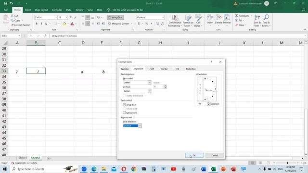Screen dimensions: 308x173
Task: Click the Degrees spinner up arrow
Action: click(209, 103)
